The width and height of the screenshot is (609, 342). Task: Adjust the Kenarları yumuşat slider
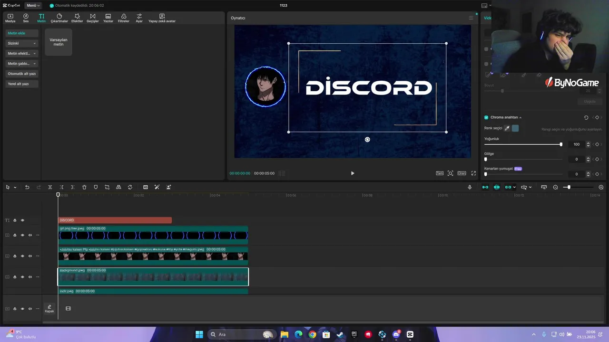click(x=523, y=174)
